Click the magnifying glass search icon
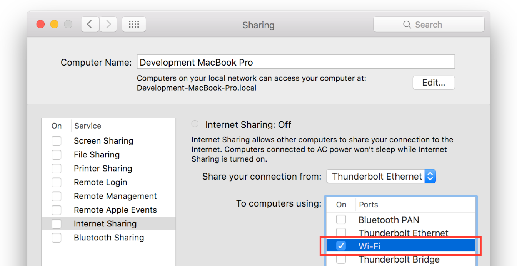 (x=407, y=25)
